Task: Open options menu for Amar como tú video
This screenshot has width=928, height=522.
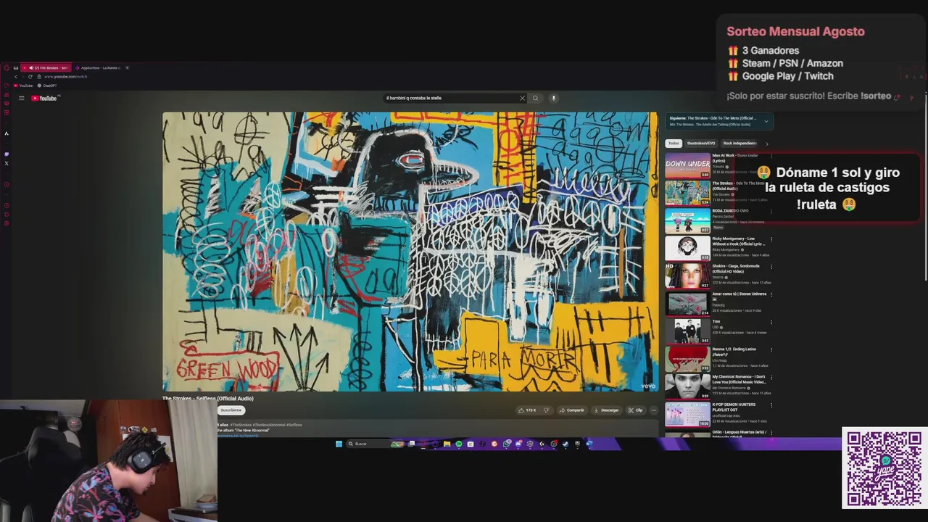Action: tap(771, 294)
